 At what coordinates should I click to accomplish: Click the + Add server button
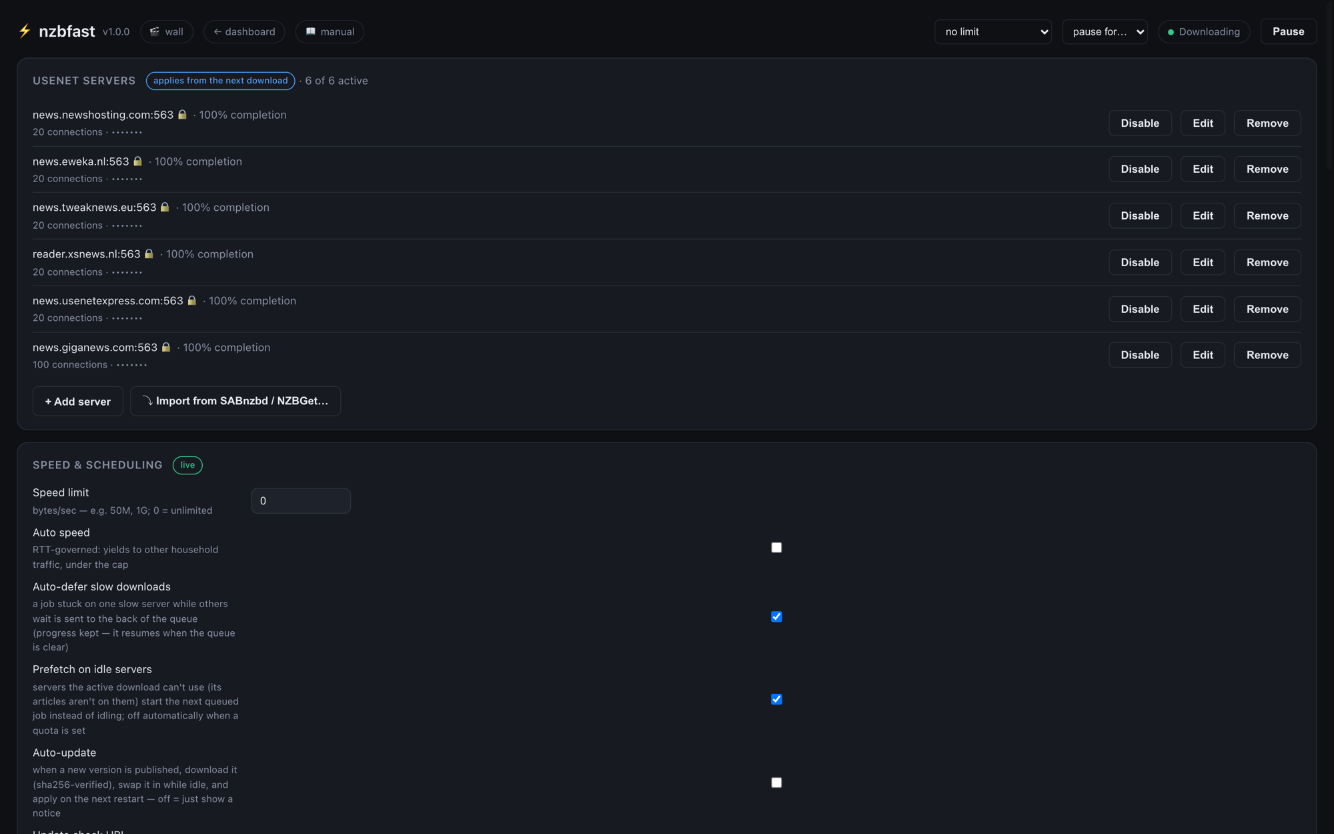tap(78, 401)
